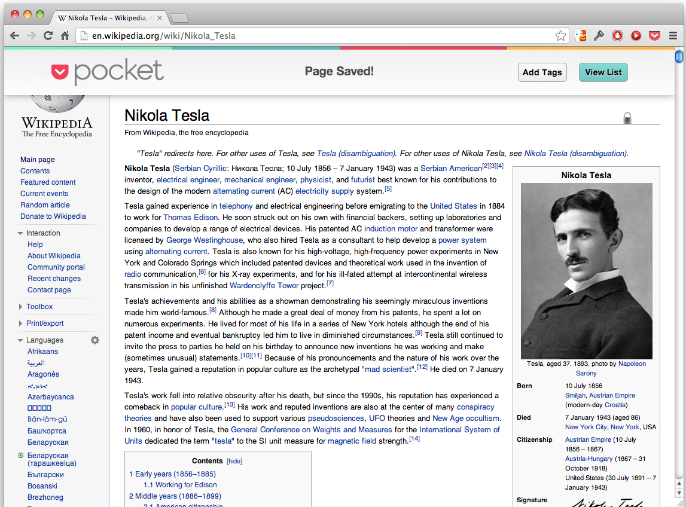The image size is (686, 507).
Task: Follow the magnetic field link
Action: [x=352, y=441]
